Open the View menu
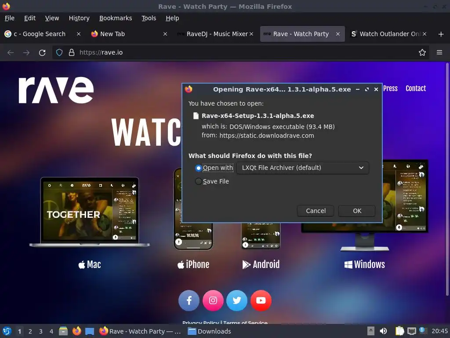450x338 pixels. (52, 18)
